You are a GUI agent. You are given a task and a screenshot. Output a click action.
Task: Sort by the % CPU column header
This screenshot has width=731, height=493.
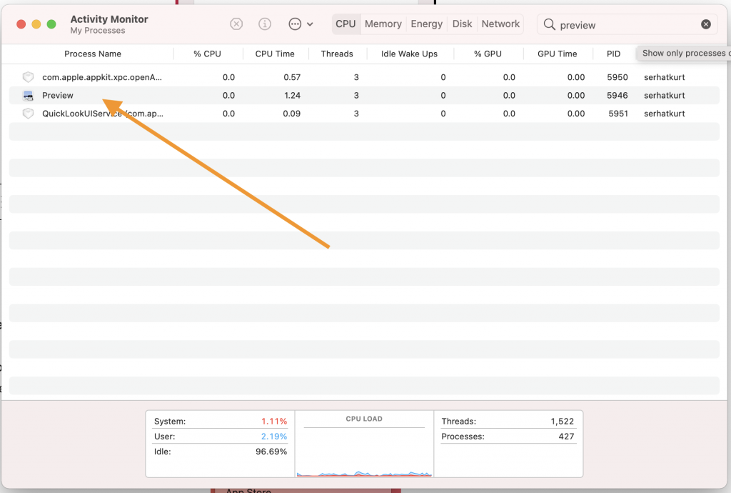pos(208,54)
